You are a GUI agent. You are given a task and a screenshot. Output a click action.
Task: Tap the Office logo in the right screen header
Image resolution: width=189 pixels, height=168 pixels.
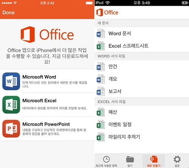pyautogui.click(x=107, y=13)
